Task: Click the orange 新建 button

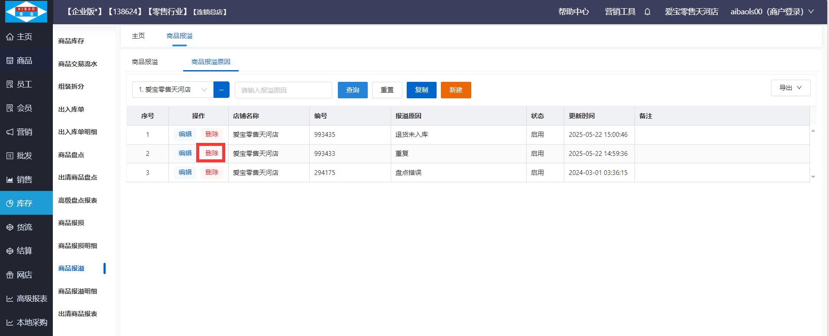Action: point(456,90)
